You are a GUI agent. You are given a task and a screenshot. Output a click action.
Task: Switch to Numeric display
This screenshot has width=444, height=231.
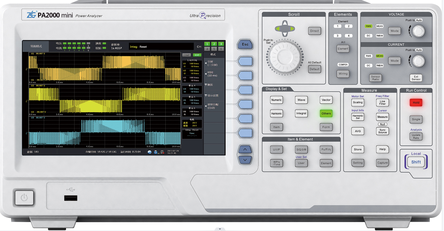pyautogui.click(x=276, y=100)
